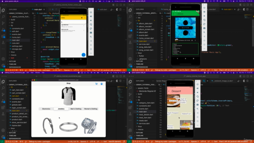
Task: Tap blue floating add button in Notes app
Action: point(83,55)
